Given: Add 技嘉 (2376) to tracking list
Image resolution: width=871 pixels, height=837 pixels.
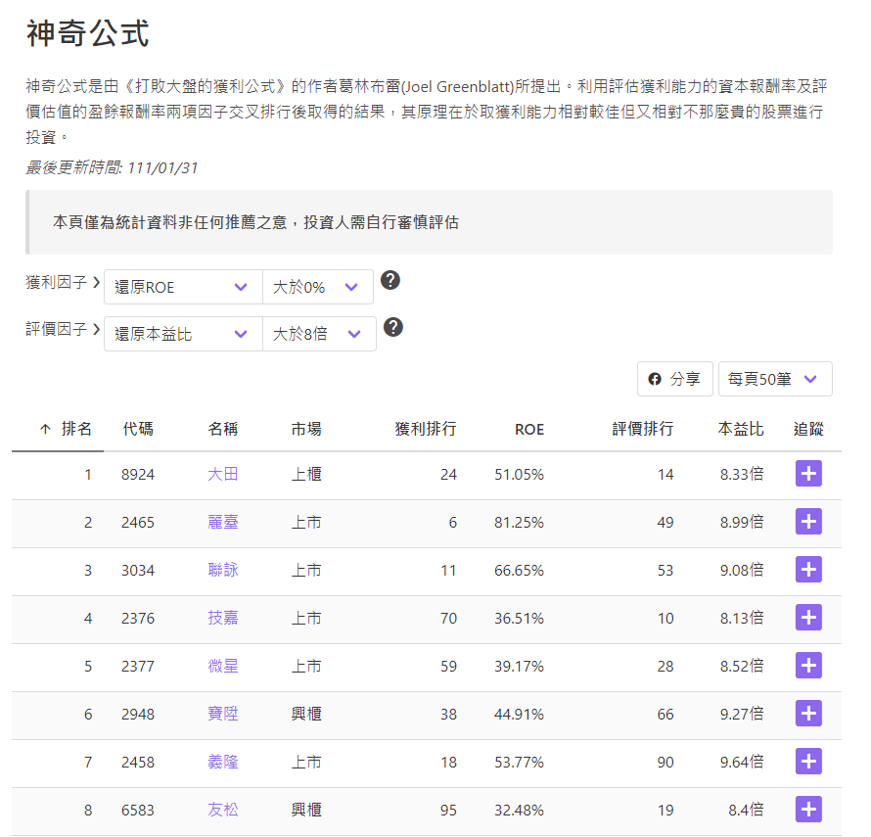Looking at the screenshot, I should (x=808, y=618).
